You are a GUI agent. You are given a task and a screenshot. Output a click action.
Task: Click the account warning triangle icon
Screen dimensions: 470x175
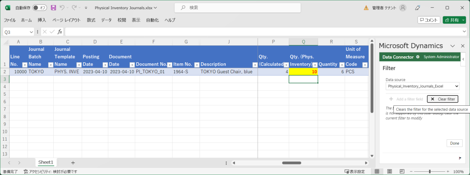pos(366,8)
